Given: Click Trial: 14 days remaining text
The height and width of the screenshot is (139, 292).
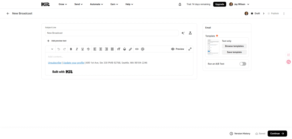Looking at the screenshot, I should 198,4.
